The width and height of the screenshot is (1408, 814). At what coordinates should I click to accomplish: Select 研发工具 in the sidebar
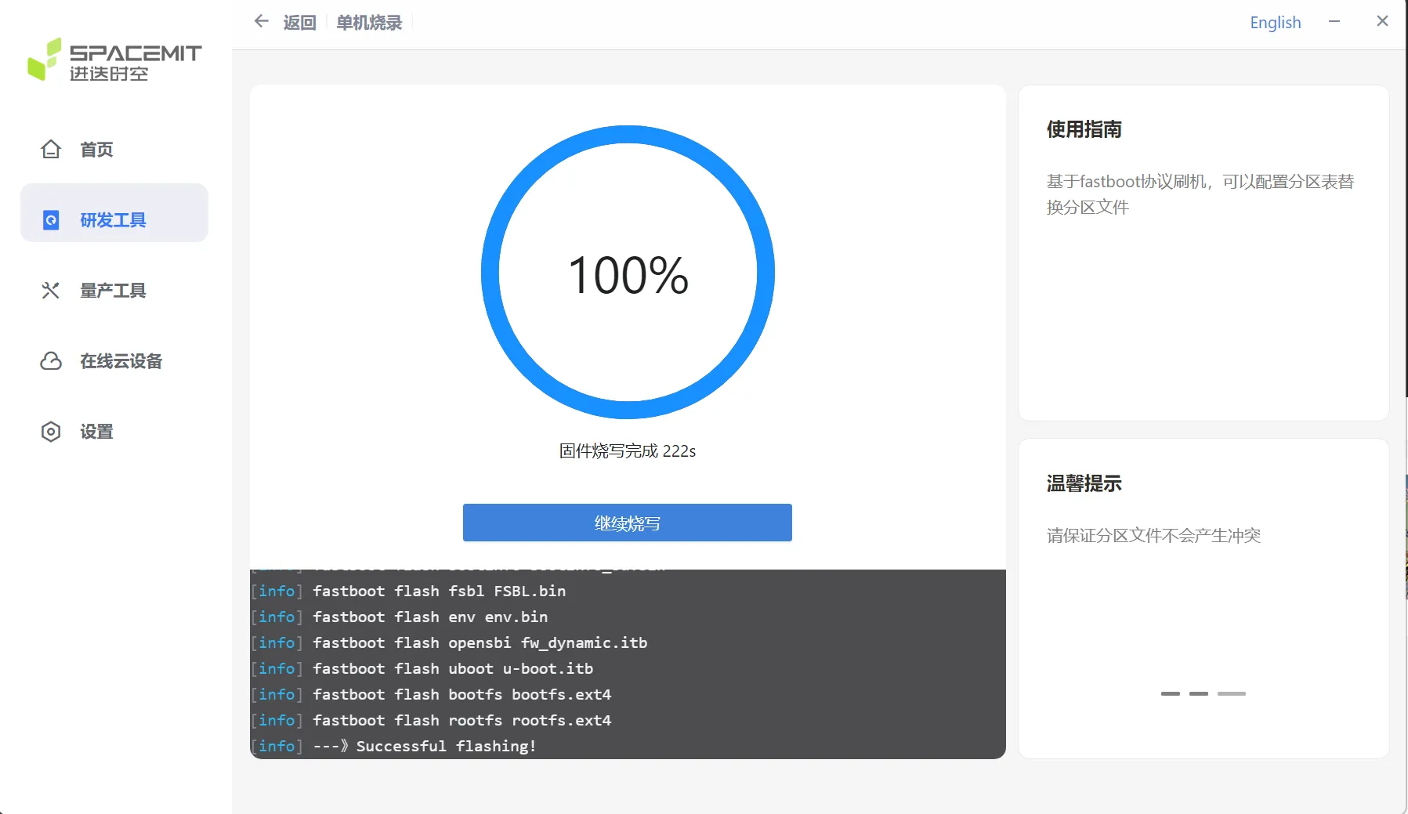pos(114,213)
